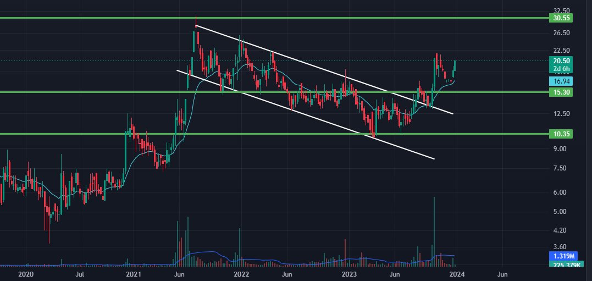Image resolution: width=592 pixels, height=281 pixels.
Task: Click the Jul label on time axis
Action: pos(80,273)
